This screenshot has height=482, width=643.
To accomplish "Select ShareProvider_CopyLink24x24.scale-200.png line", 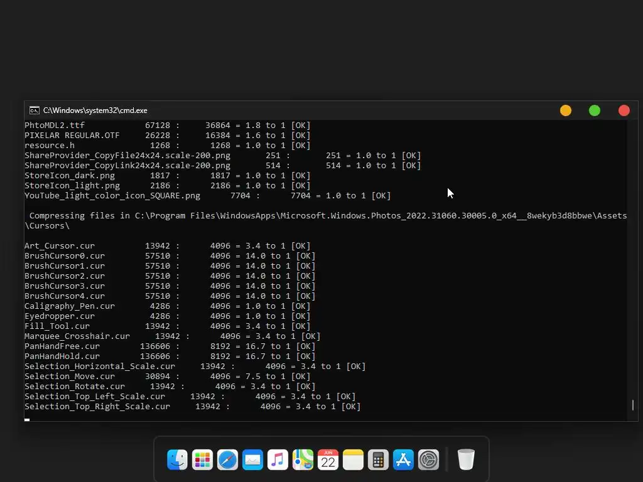I will (x=223, y=166).
